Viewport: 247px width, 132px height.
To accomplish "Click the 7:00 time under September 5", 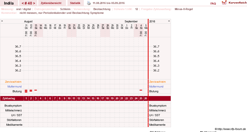I will click(146, 34).
